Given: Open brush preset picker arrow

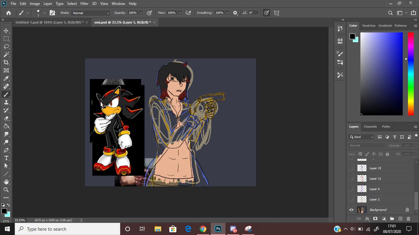Looking at the screenshot, I should pyautogui.click(x=44, y=13).
